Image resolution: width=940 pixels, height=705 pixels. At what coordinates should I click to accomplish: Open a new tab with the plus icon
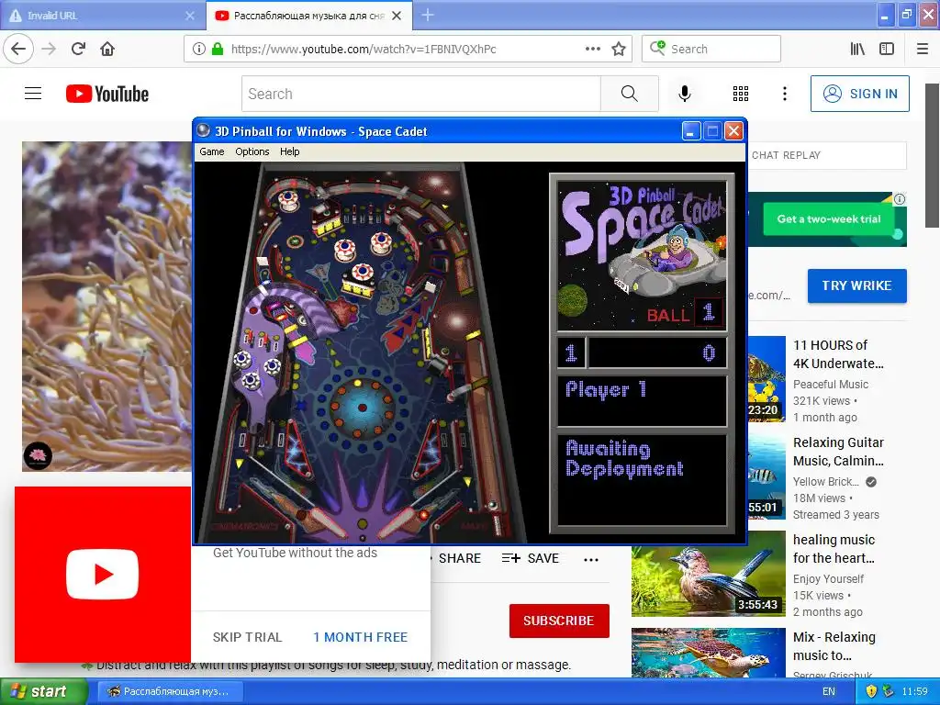(x=428, y=15)
